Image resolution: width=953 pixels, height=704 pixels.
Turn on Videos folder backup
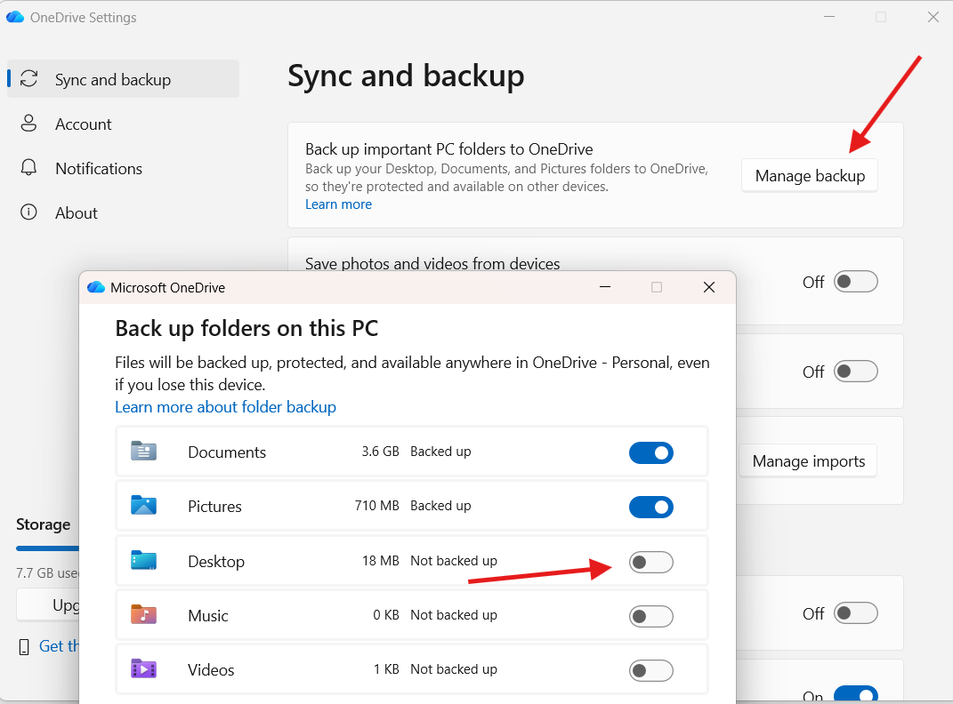[650, 670]
